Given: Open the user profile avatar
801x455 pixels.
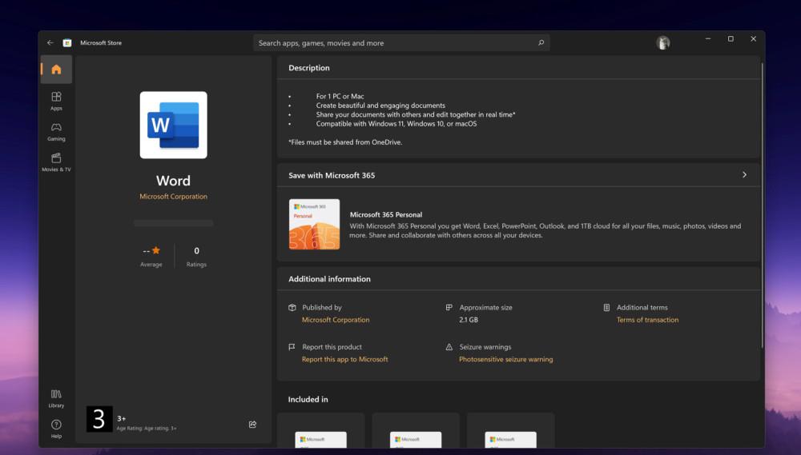Looking at the screenshot, I should pyautogui.click(x=663, y=43).
